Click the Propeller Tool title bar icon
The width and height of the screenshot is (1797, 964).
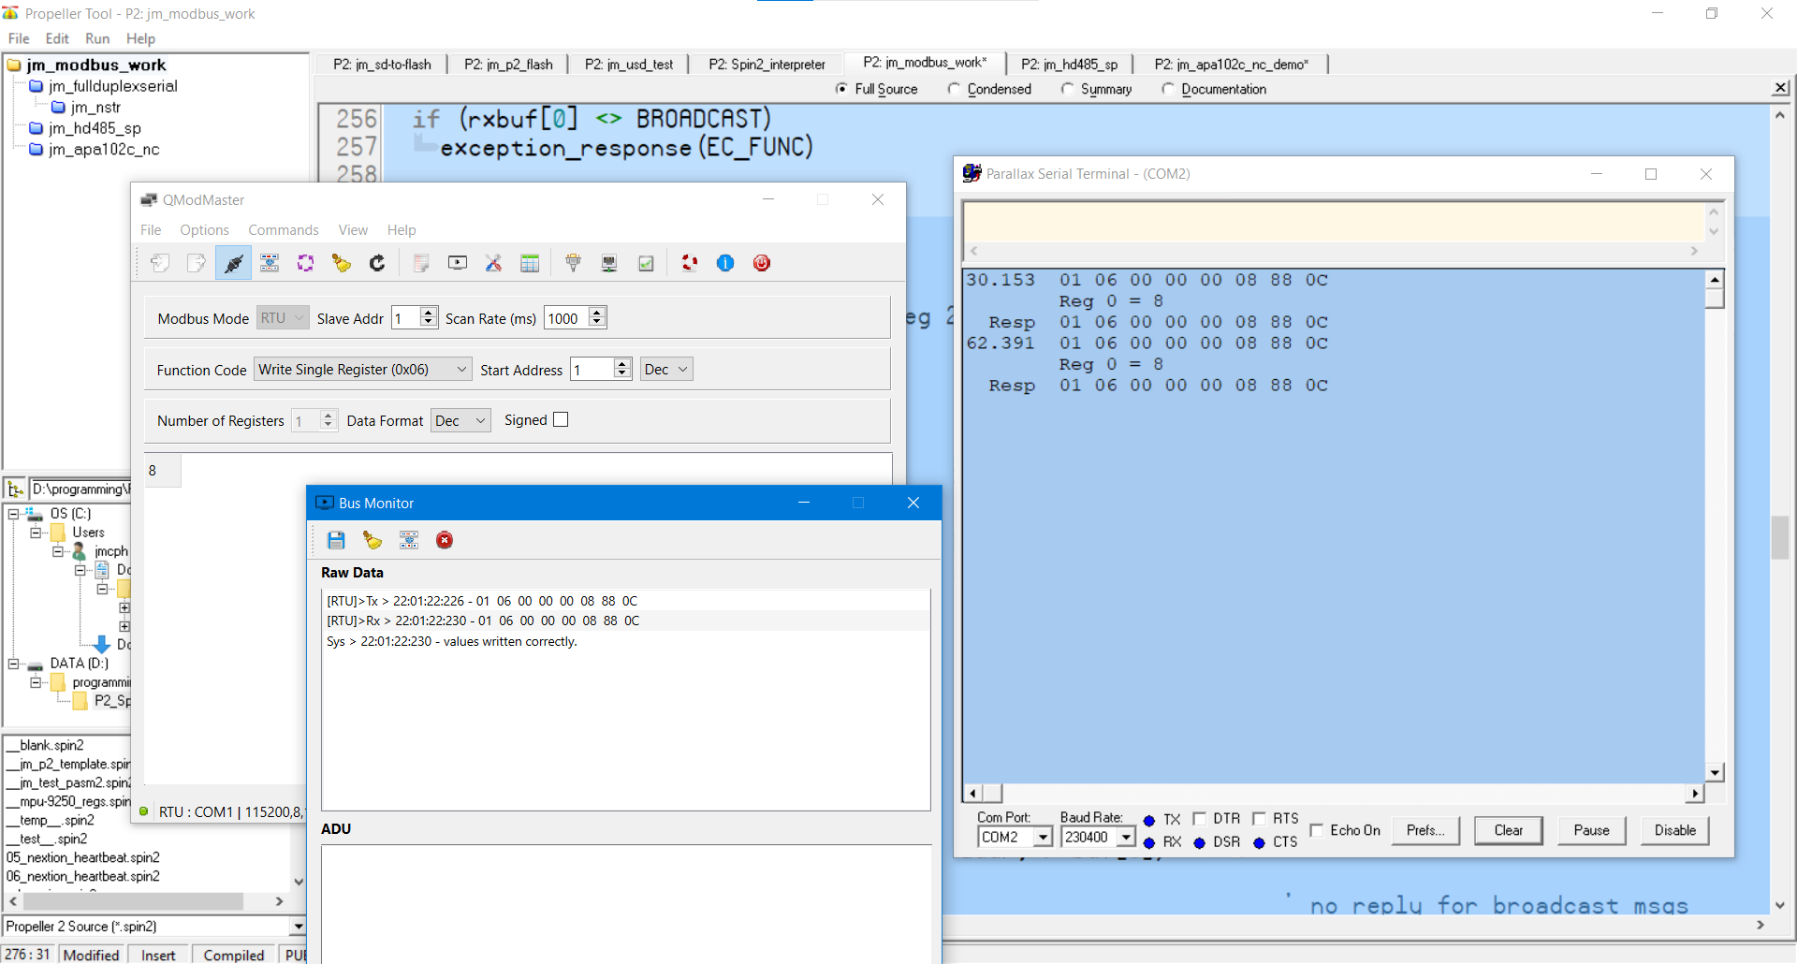click(10, 13)
